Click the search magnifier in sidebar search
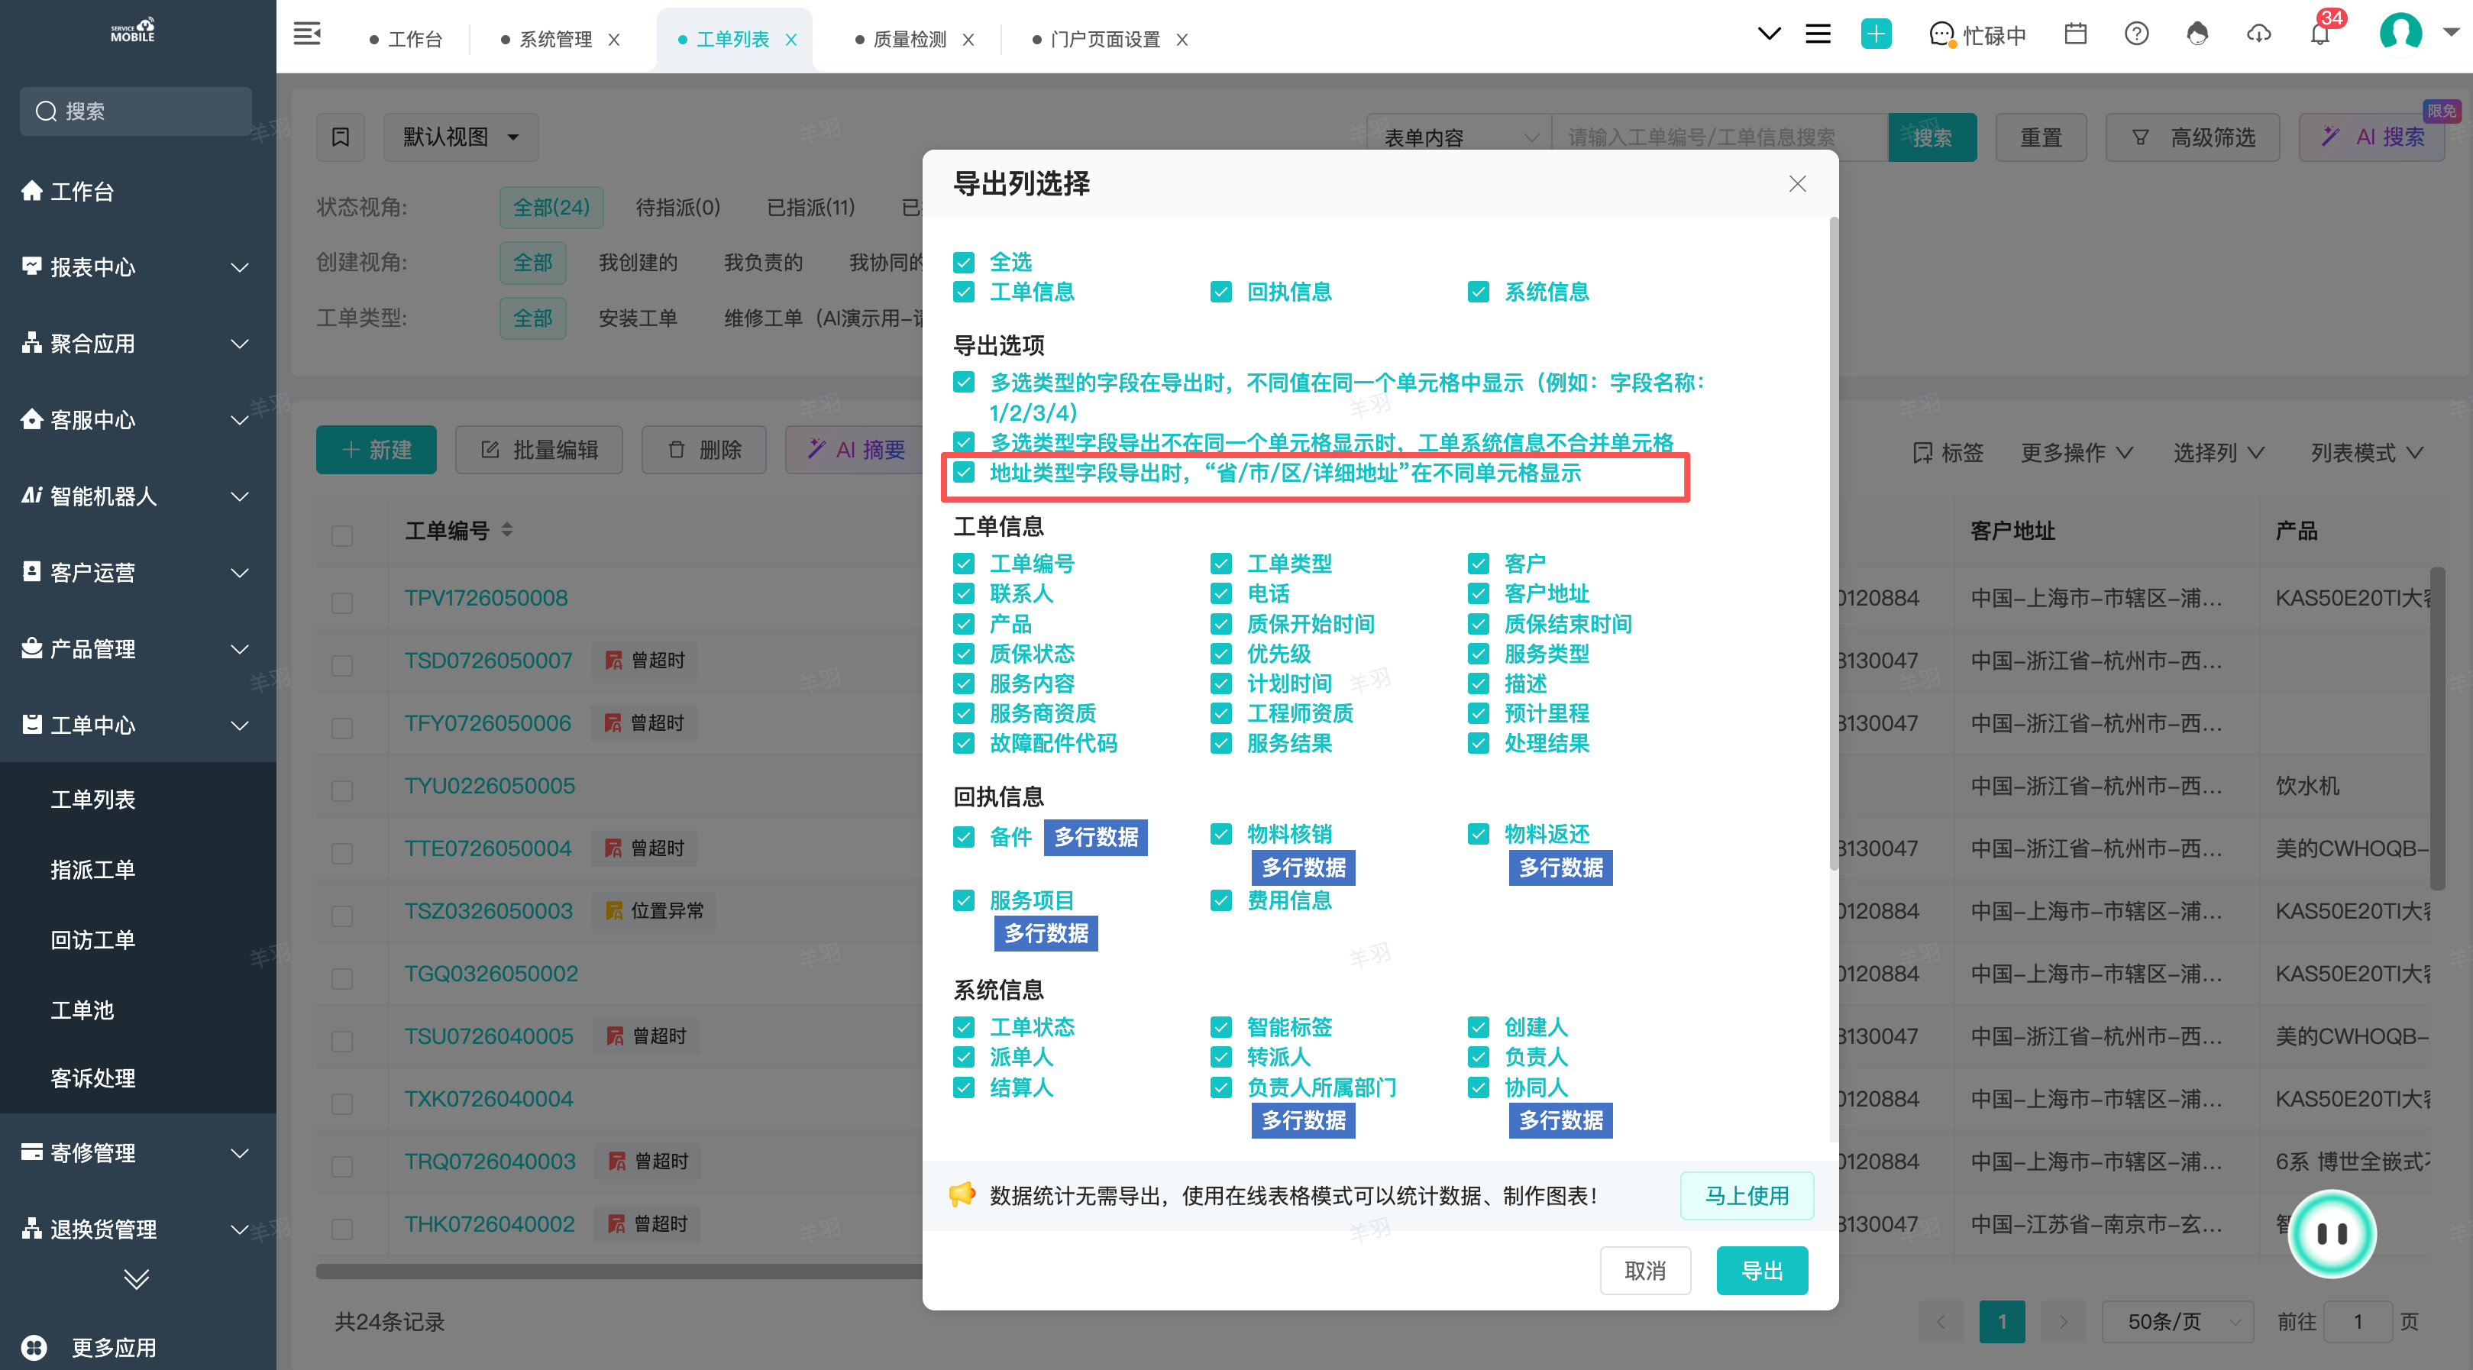Screen dimensions: 2473x1370 [46, 111]
